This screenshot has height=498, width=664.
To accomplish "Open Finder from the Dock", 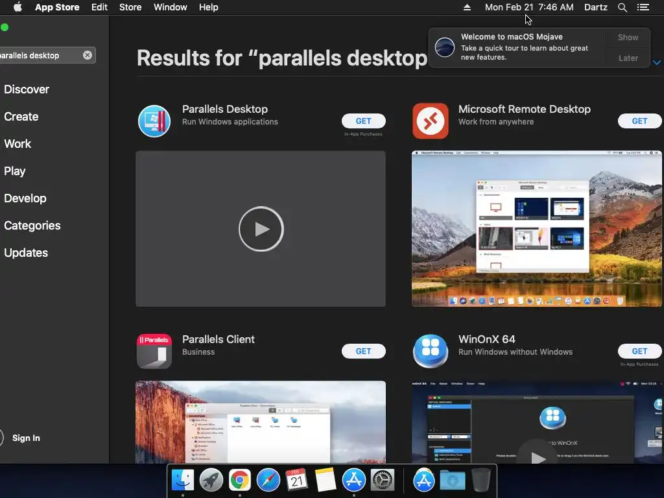I will 182,480.
